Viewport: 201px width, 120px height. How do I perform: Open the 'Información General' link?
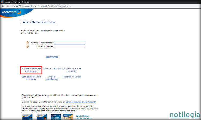pyautogui.click(x=72, y=77)
